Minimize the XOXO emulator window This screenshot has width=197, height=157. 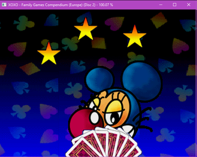[160, 5]
